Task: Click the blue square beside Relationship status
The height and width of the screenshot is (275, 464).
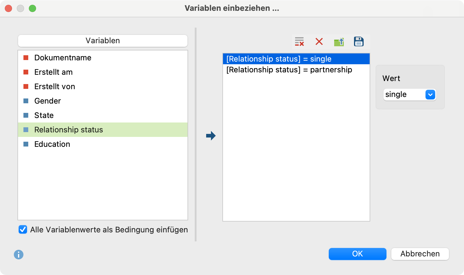Action: (26, 130)
